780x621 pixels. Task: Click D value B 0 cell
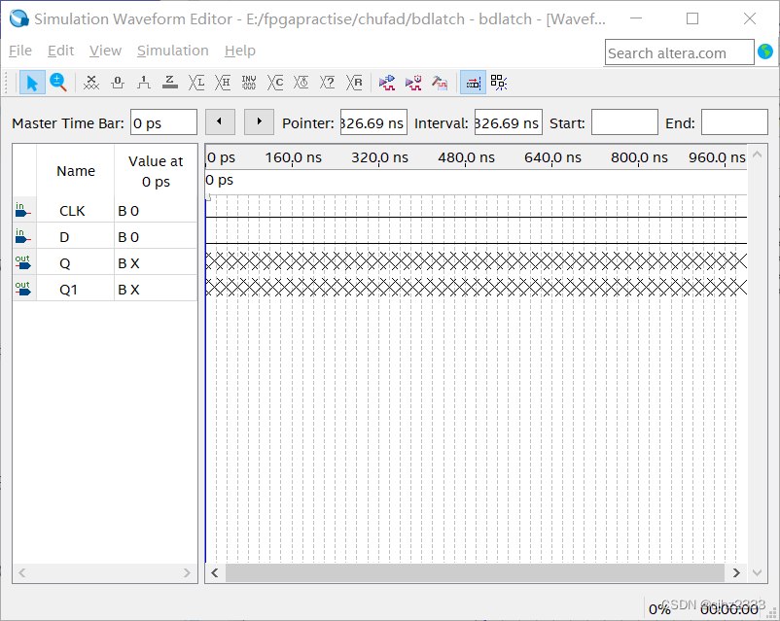[156, 237]
